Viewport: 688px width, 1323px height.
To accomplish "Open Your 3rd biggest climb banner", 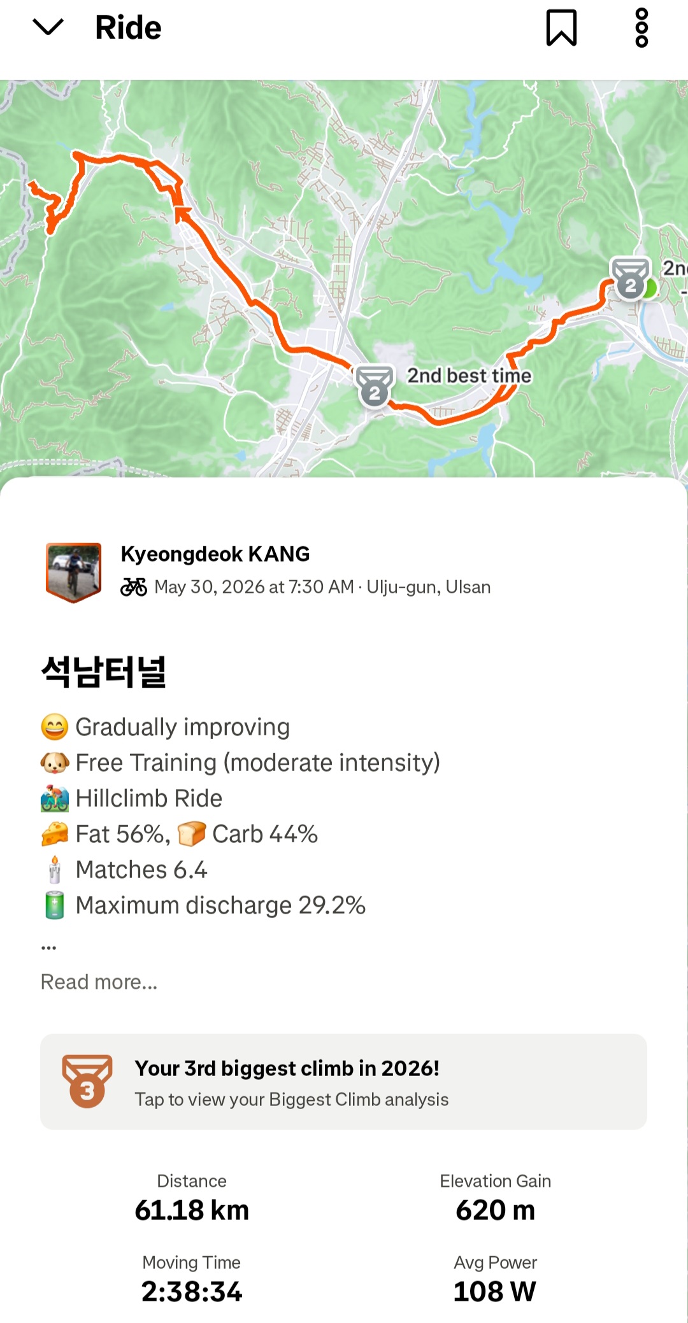I will [x=343, y=1082].
